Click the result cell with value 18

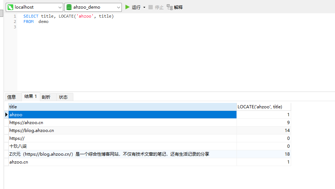pyautogui.click(x=263, y=154)
